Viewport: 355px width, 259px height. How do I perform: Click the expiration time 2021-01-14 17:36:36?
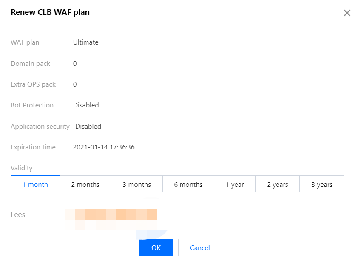[104, 147]
